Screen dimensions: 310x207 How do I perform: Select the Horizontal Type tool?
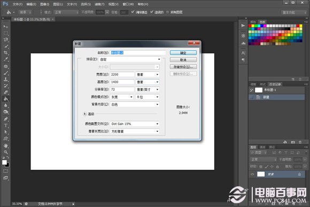point(6,125)
